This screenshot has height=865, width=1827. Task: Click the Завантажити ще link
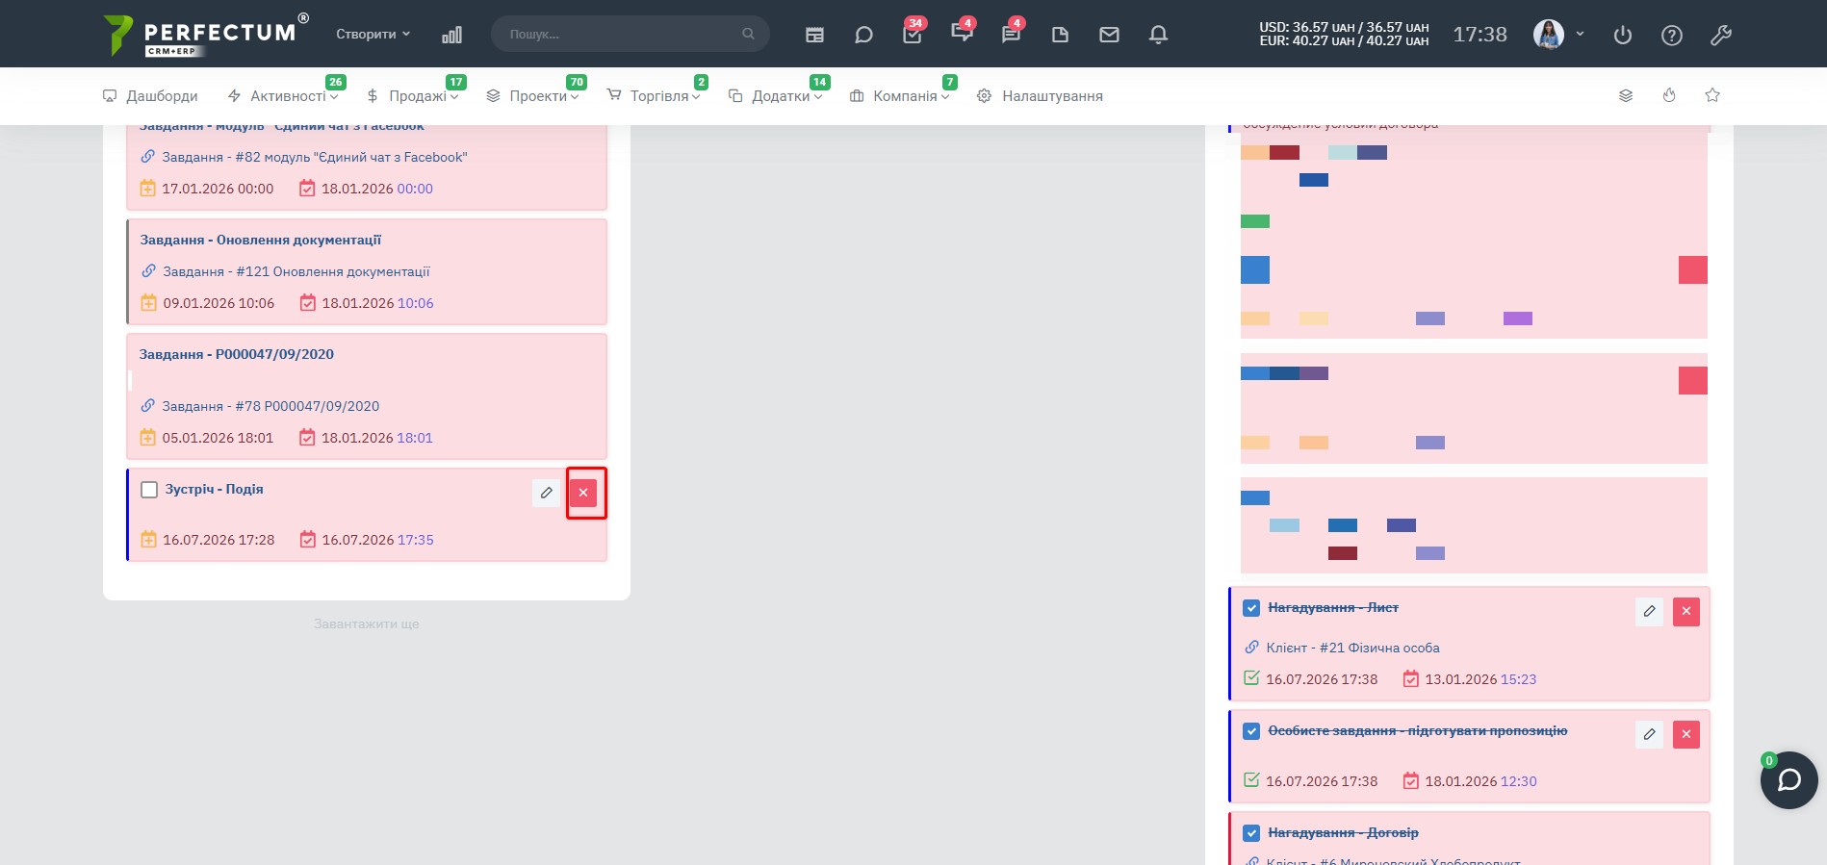367,623
